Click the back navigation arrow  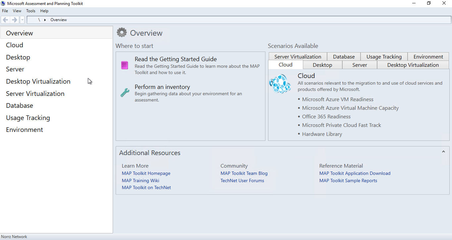point(6,20)
